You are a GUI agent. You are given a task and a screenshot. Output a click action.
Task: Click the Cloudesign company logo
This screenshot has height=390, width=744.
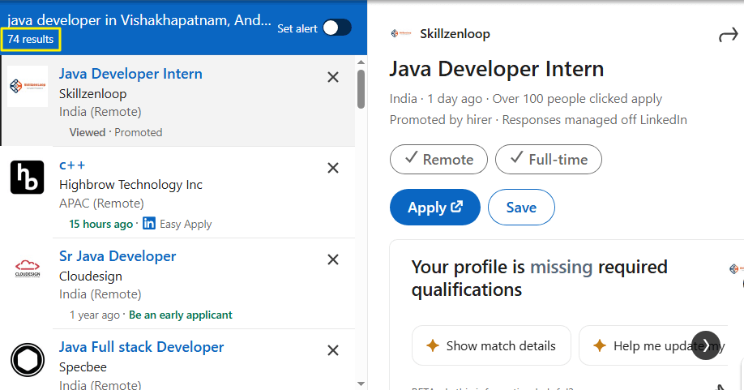tap(28, 268)
